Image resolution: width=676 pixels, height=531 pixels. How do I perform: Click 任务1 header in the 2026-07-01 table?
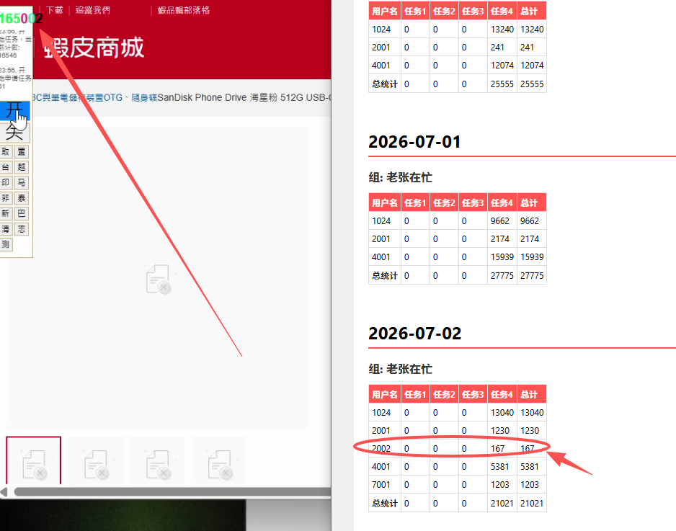pos(415,202)
